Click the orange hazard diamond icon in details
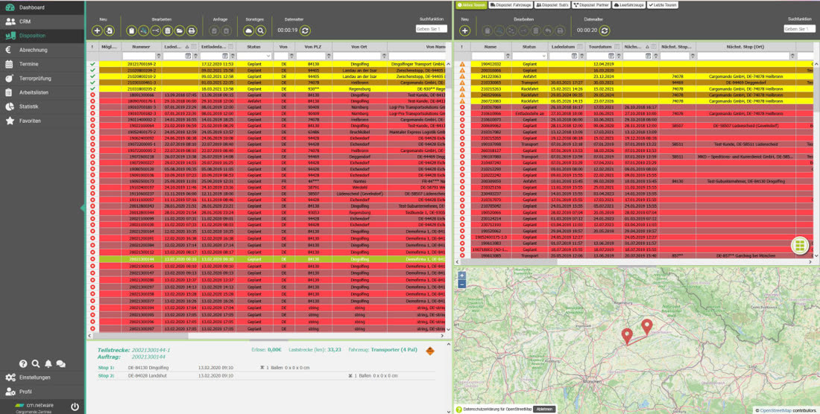The height and width of the screenshot is (414, 820). [x=430, y=351]
